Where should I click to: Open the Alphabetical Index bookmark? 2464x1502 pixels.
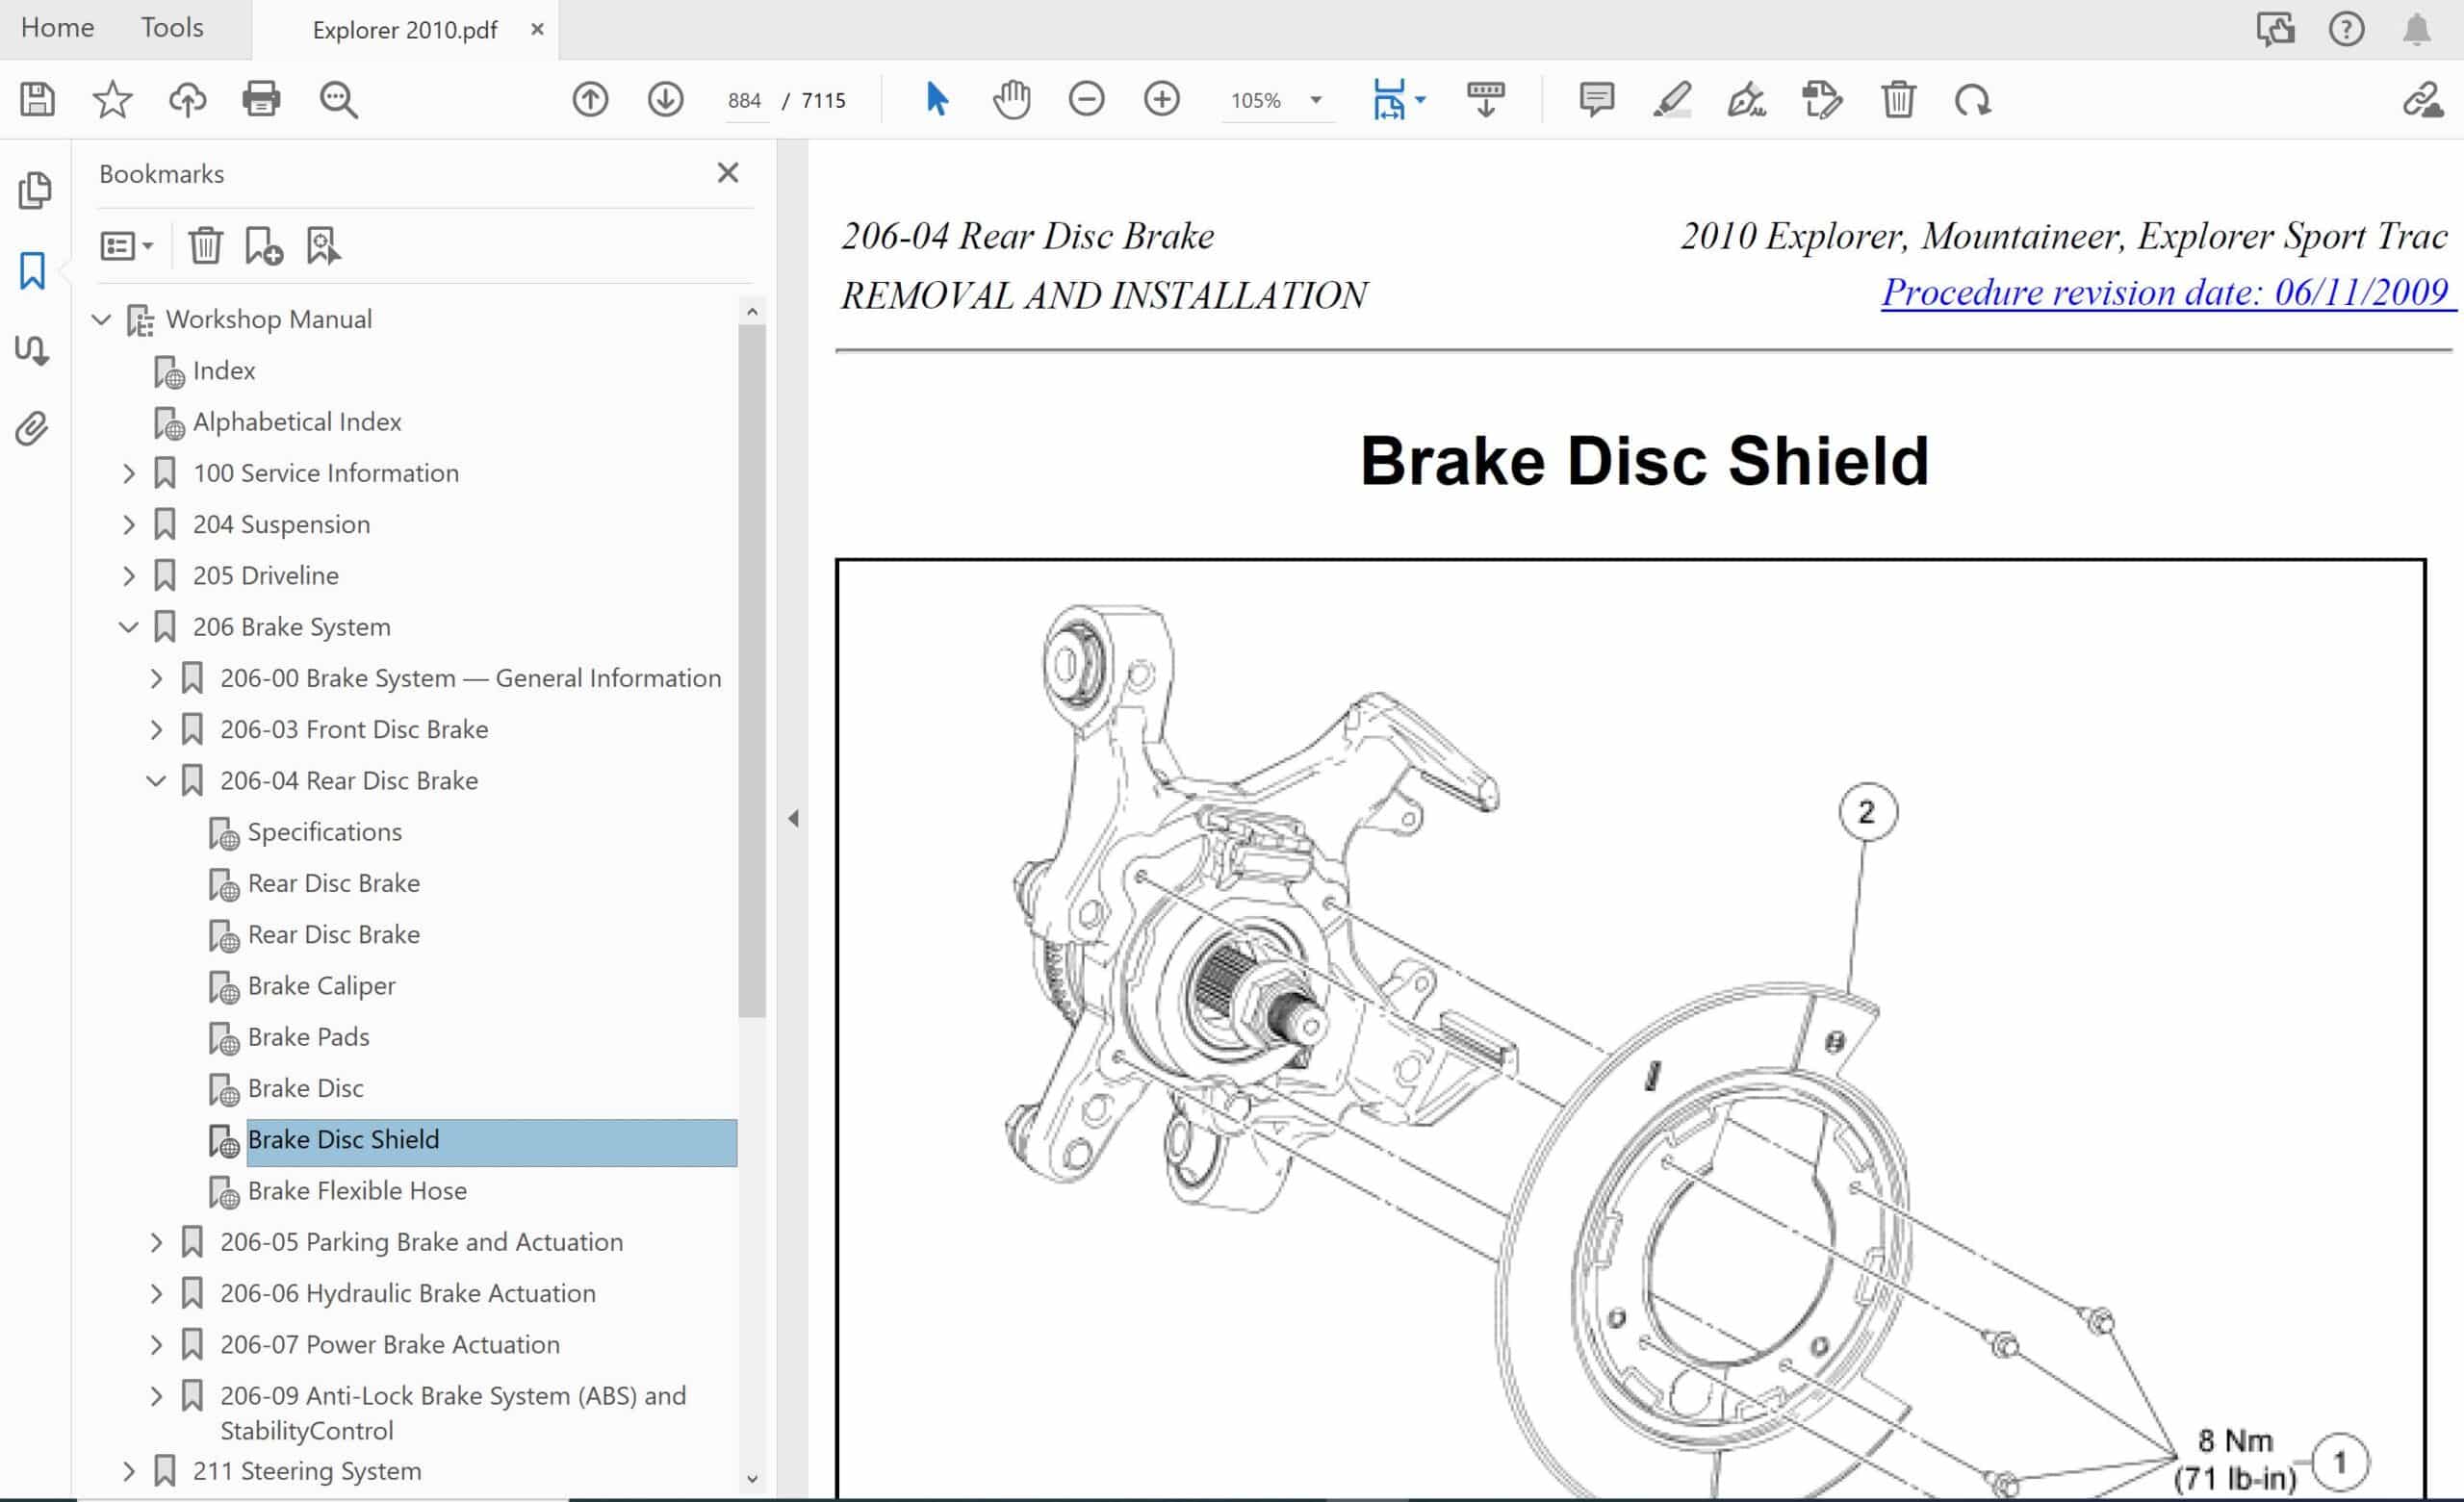click(297, 422)
